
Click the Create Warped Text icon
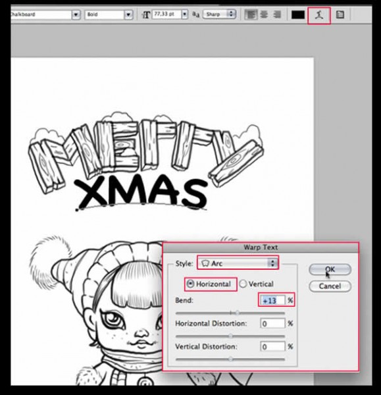coord(318,15)
